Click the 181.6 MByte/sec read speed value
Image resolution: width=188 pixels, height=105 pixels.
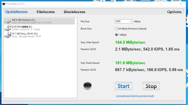pyautogui.click(x=130, y=63)
